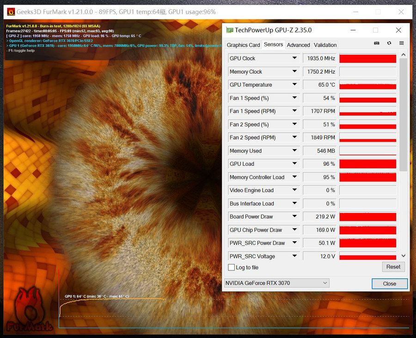
Task: Click the scrollbar up arrow in sensors list
Action: point(403,55)
